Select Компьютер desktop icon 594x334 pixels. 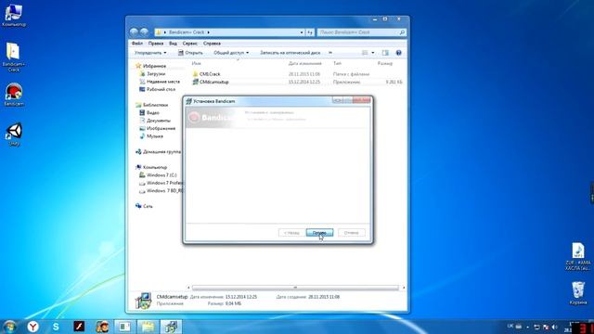click(14, 15)
